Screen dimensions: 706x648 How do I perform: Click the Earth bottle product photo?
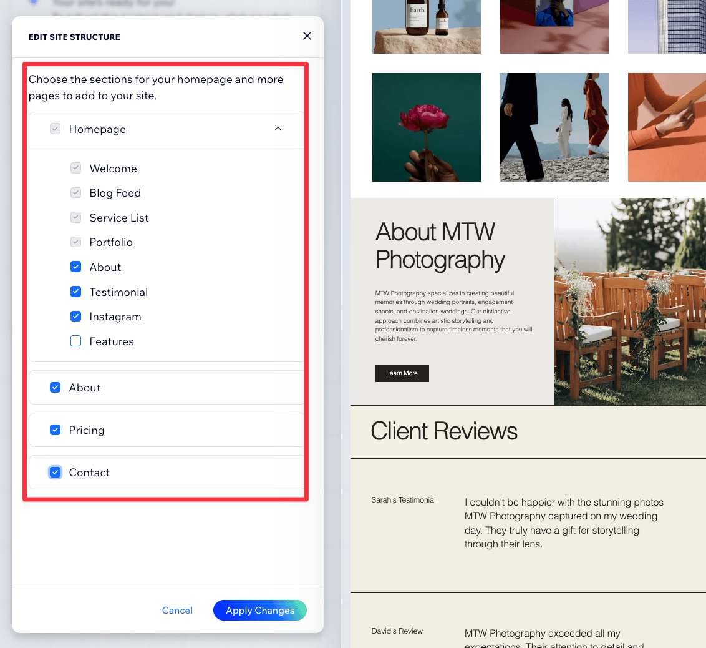[426, 26]
